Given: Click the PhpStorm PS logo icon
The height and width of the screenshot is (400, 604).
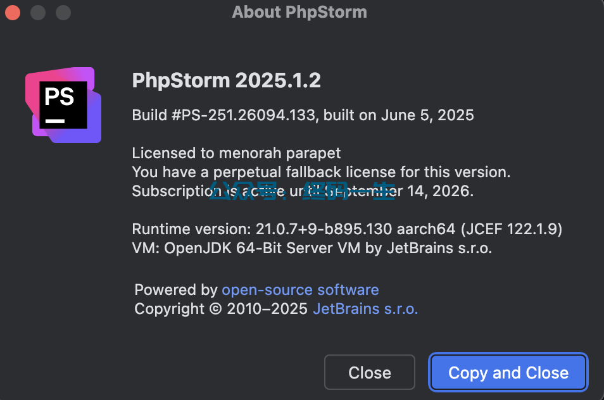Looking at the screenshot, I should point(63,104).
